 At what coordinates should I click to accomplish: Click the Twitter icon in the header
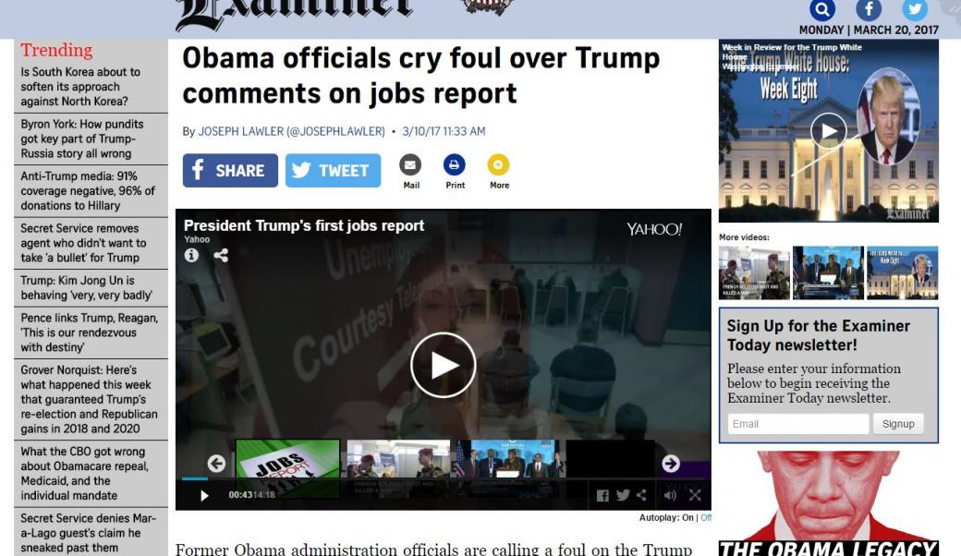click(x=915, y=9)
